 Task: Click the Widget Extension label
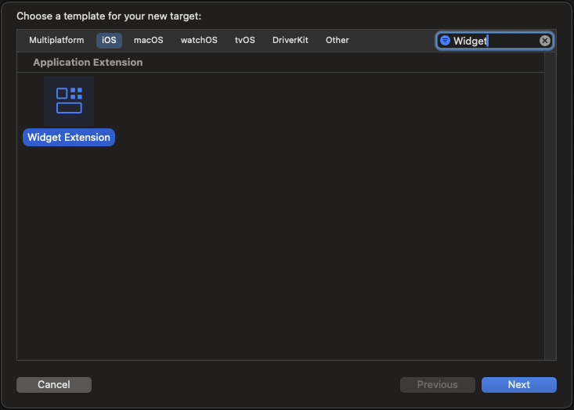click(69, 138)
